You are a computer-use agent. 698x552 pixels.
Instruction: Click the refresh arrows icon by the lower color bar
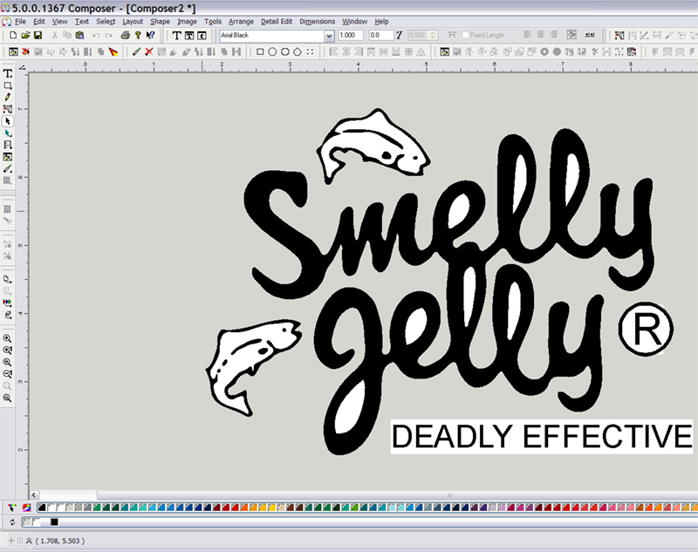pos(12,522)
